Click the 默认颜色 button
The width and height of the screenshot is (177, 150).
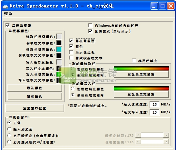pos(35,88)
